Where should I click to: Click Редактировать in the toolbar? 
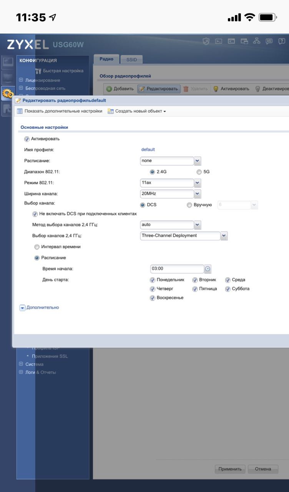[x=159, y=89]
